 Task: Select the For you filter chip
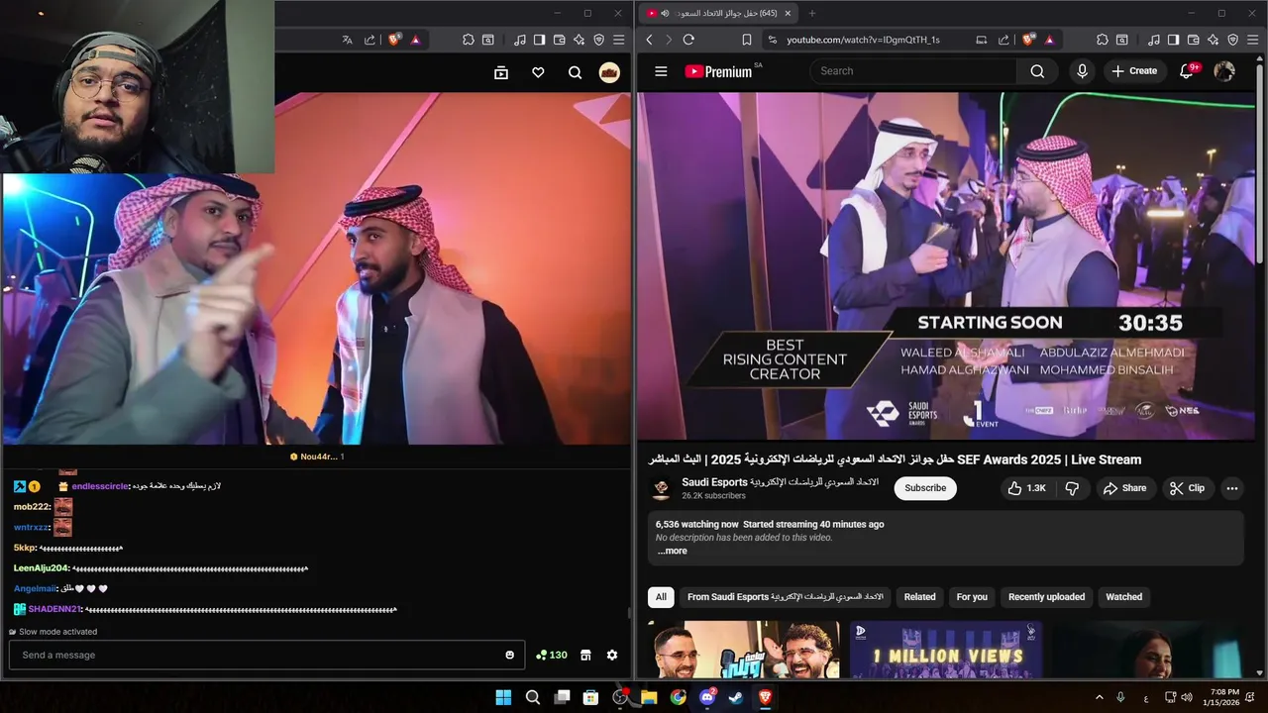972,597
